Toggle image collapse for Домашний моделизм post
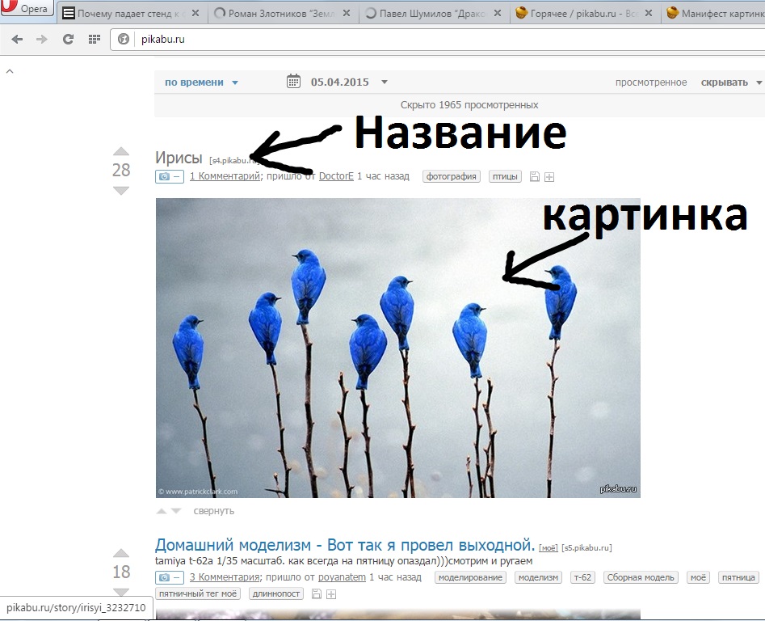Screen dimensions: 765x625 170,577
